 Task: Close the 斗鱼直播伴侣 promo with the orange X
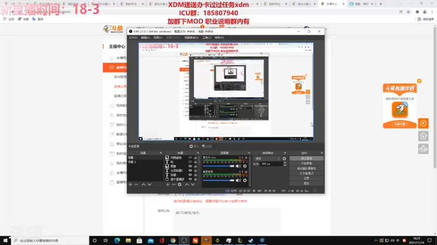[x=419, y=81]
